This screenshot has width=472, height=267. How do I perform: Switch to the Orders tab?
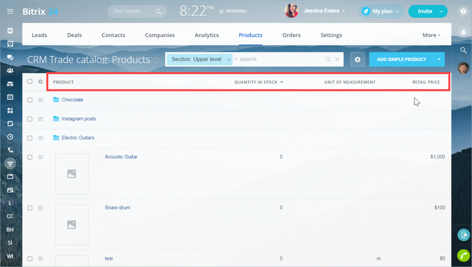[291, 35]
